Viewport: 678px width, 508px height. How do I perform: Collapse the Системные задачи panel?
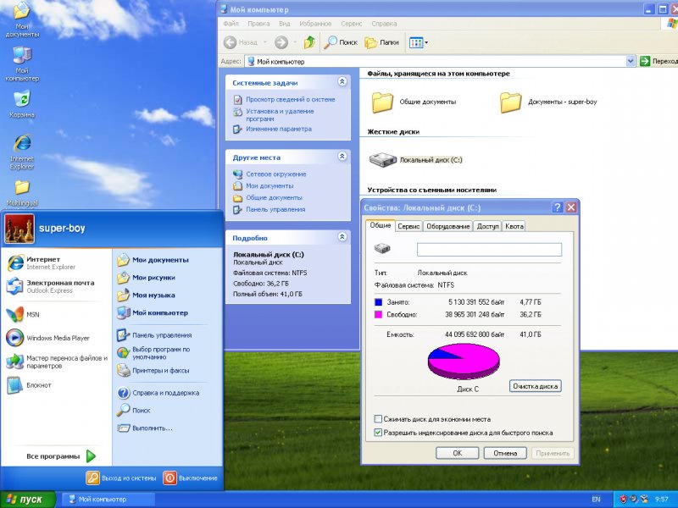(342, 81)
